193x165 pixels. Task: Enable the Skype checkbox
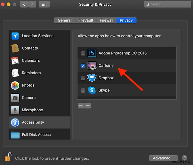pos(83,90)
